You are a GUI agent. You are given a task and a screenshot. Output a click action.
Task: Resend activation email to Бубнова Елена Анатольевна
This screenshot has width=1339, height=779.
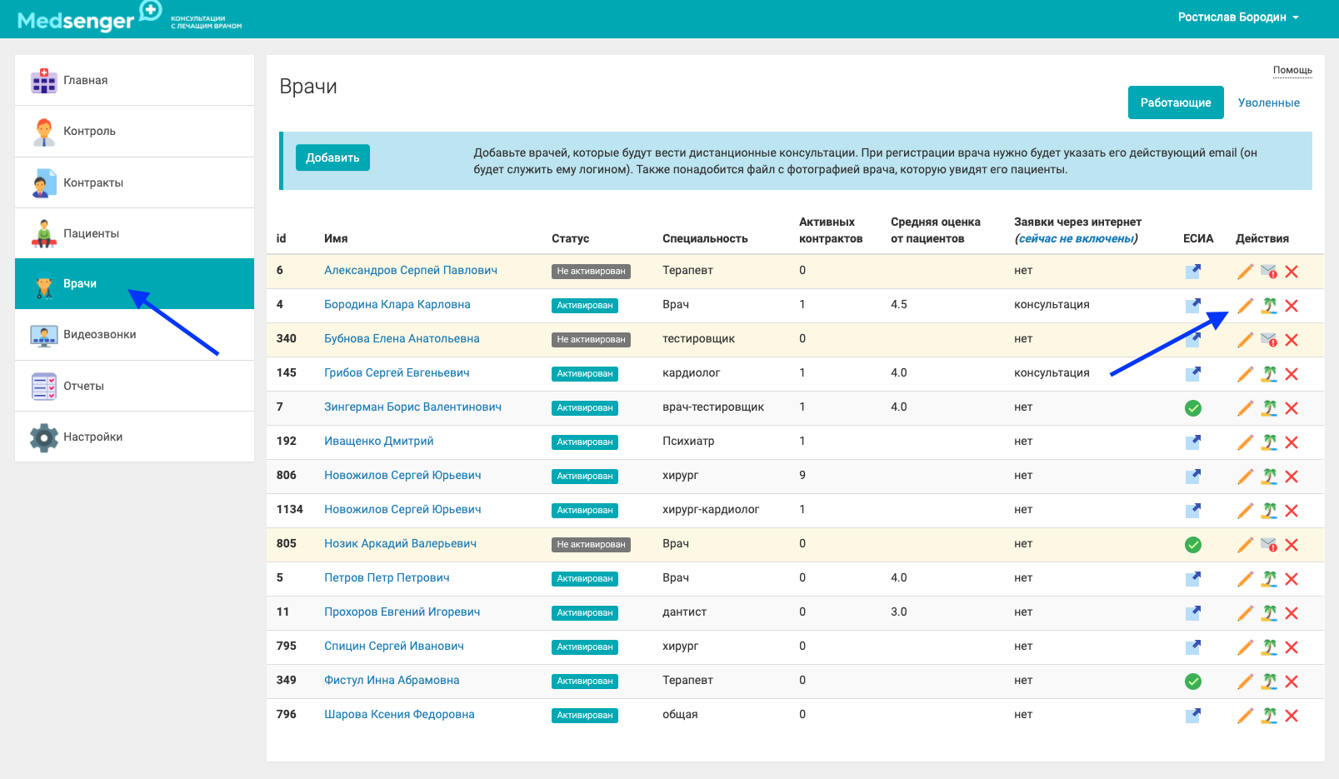[1268, 340]
